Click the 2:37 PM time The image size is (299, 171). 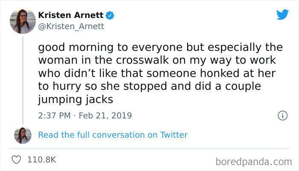pyautogui.click(x=54, y=115)
